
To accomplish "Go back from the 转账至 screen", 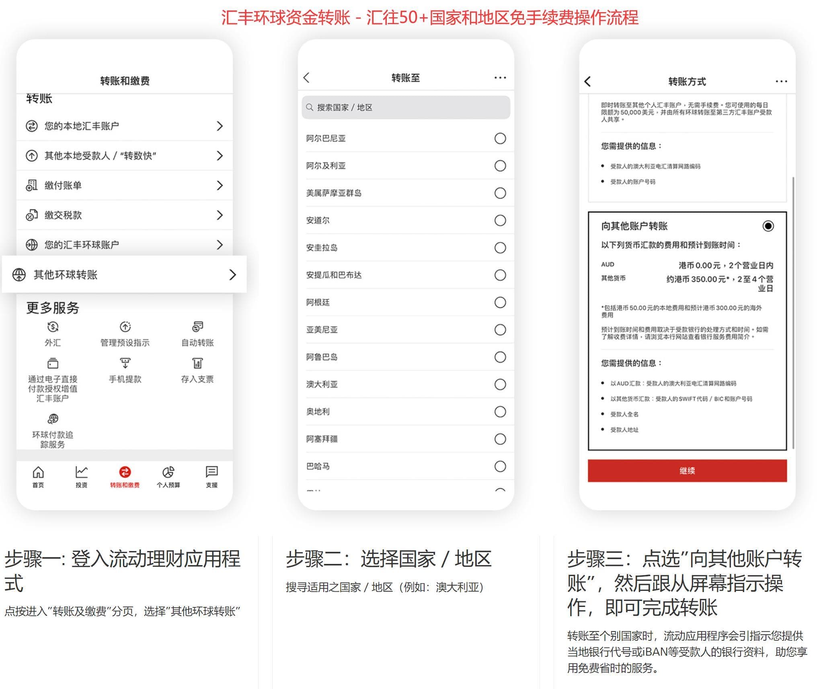I will pyautogui.click(x=306, y=78).
